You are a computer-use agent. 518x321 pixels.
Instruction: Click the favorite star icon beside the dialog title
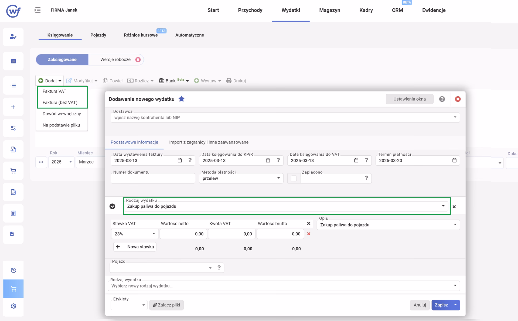[x=182, y=99]
